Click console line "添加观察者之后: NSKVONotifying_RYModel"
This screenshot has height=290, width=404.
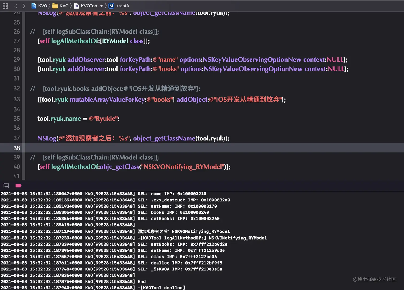(115, 231)
